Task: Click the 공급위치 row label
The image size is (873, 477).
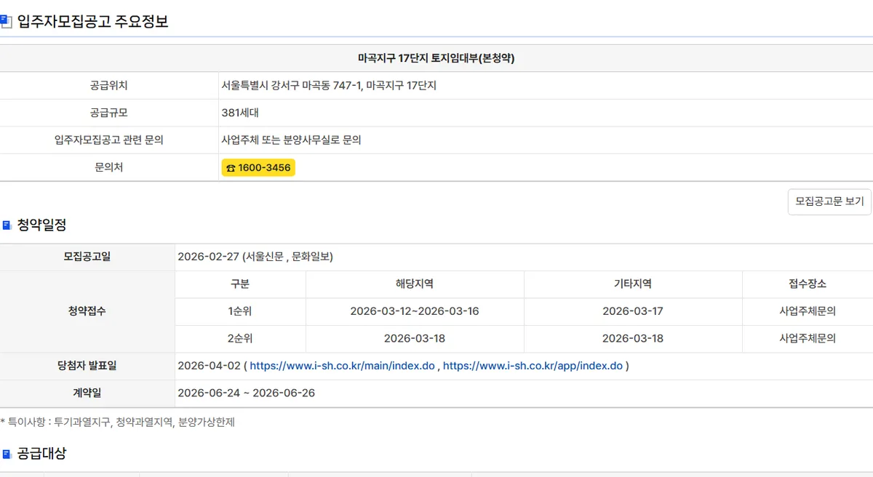Action: [x=109, y=86]
